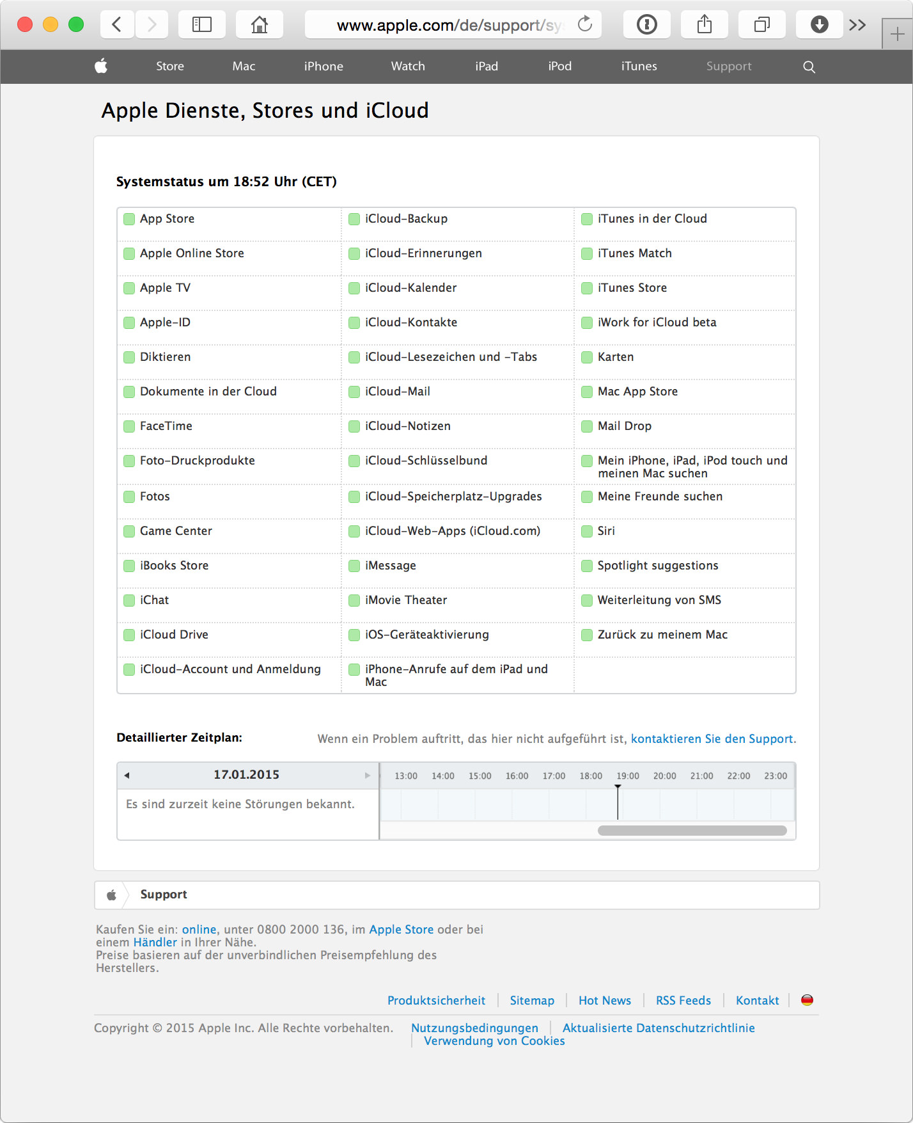Viewport: 913px width, 1123px height.
Task: Open the Downloads toolbar icon
Action: (x=820, y=25)
